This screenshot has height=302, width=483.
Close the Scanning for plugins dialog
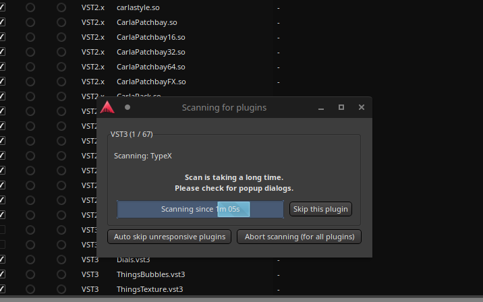[362, 107]
